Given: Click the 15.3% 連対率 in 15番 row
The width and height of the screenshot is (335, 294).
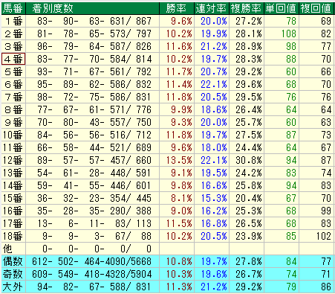Looking at the screenshot, I should [x=214, y=198].
